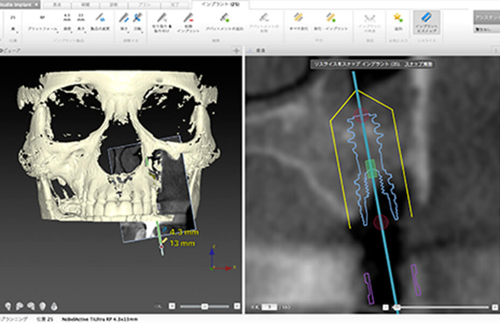The height and width of the screenshot is (323, 500).
Task: Click the plus button on 3D viewer header
Action: tap(237, 50)
